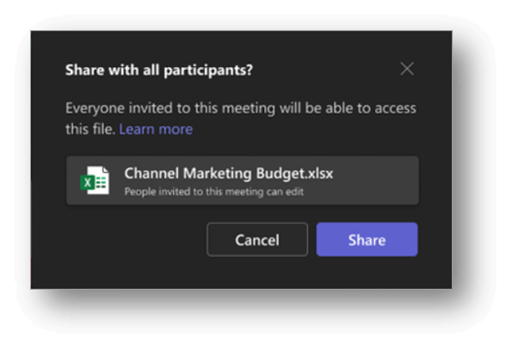Click the blank right side of the file card
The width and height of the screenshot is (513, 350).
tap(376, 181)
